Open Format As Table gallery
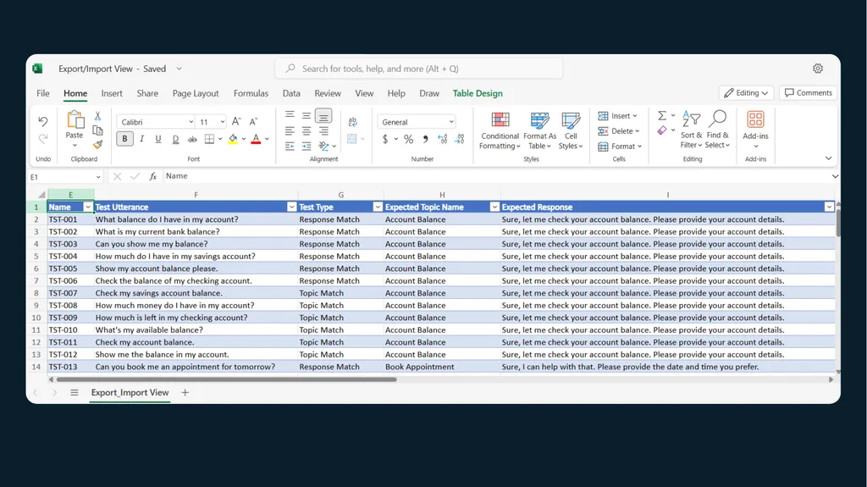The height and width of the screenshot is (487, 867). [539, 130]
